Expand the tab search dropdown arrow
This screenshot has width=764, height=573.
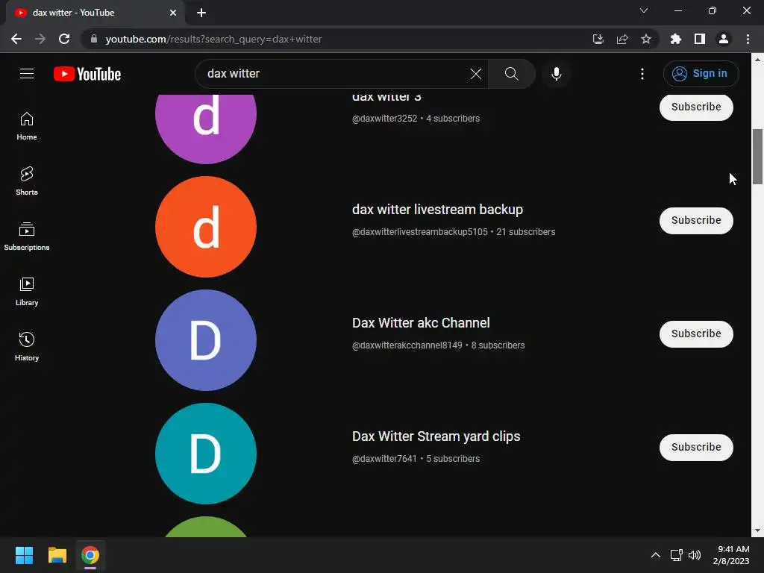pyautogui.click(x=644, y=10)
